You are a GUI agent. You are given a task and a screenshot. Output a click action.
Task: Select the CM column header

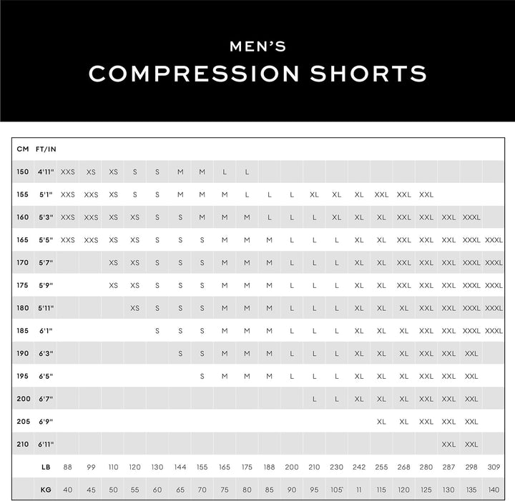(x=23, y=149)
